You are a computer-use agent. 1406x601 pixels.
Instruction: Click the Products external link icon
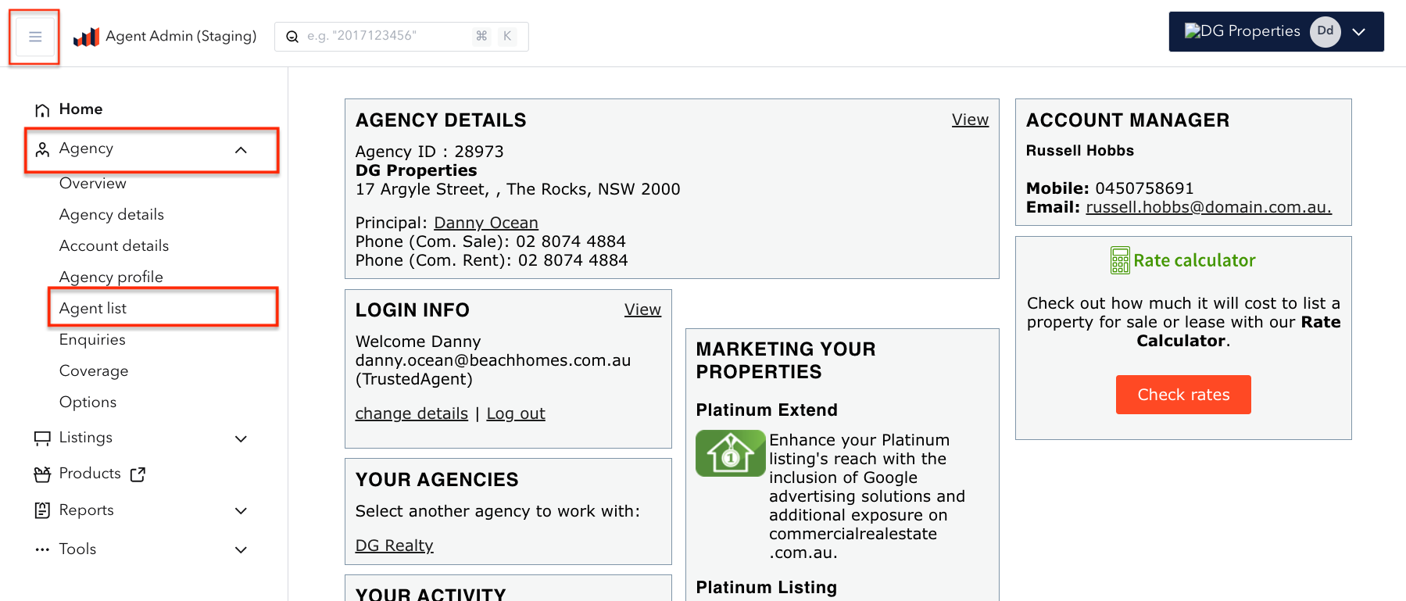tap(138, 474)
